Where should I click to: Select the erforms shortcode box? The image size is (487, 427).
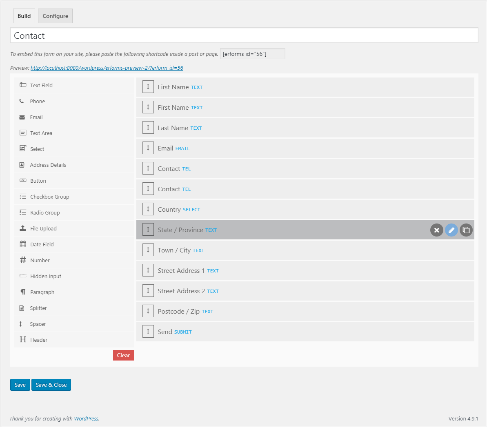click(x=253, y=54)
